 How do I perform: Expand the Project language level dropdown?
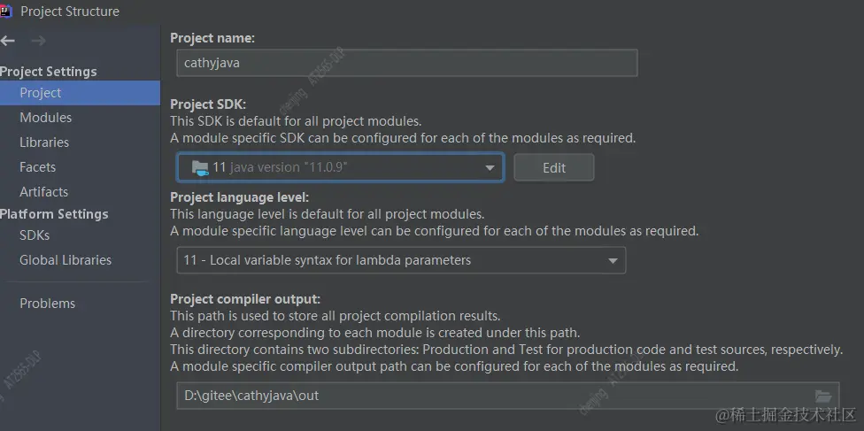[x=613, y=261]
